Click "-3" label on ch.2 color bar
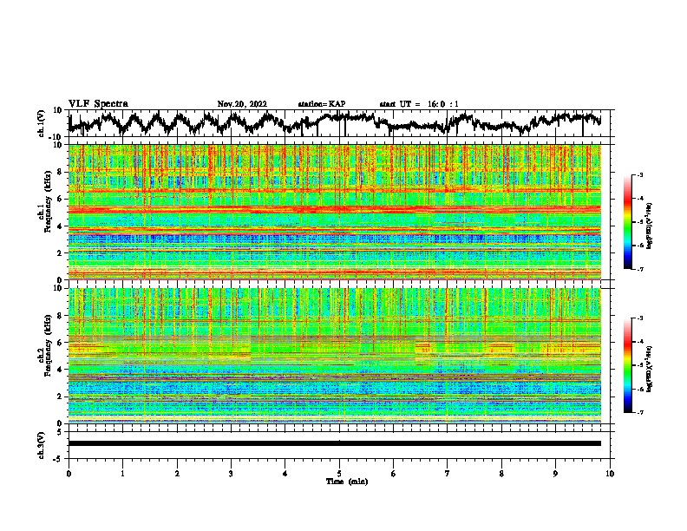 pos(640,318)
